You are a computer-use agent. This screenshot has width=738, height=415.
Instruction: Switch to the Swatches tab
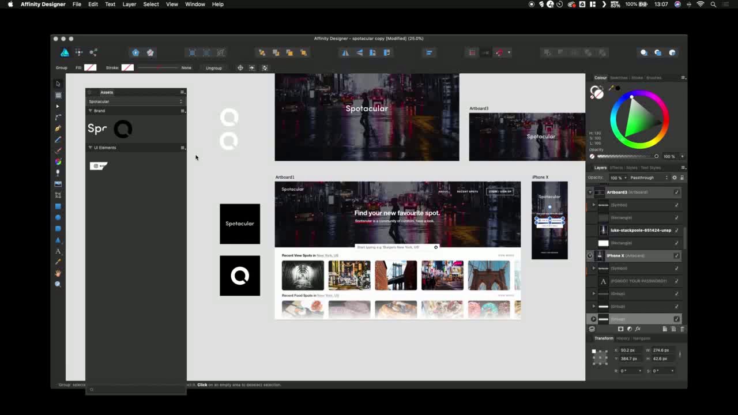click(x=619, y=78)
